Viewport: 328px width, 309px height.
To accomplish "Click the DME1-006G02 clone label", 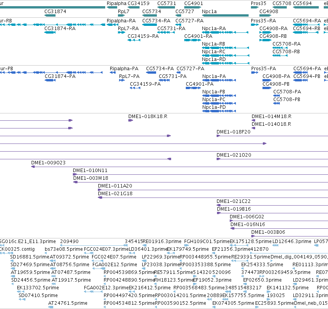I will point(247,216).
